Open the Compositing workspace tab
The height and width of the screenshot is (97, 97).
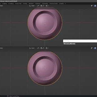click(45, 4)
